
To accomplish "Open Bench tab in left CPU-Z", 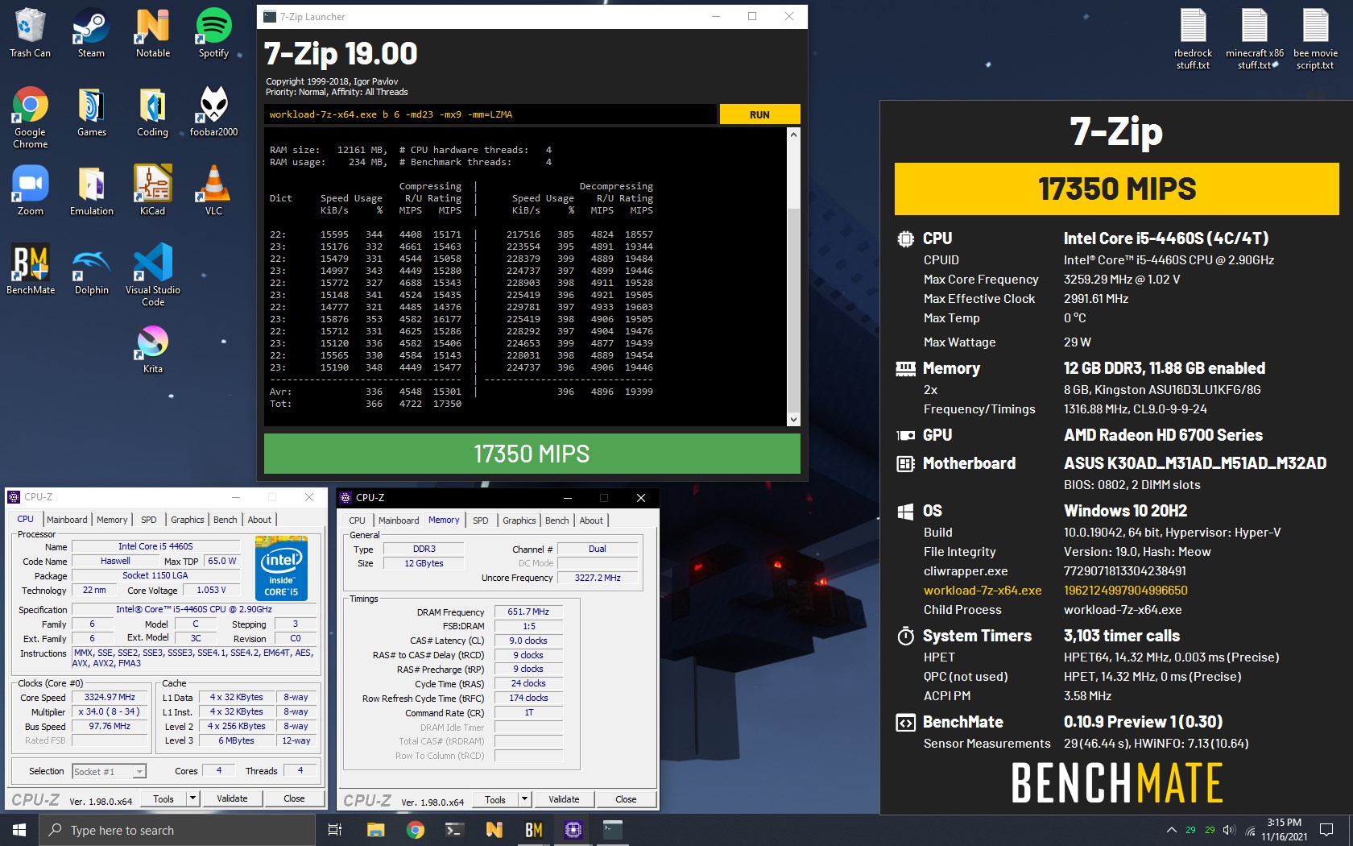I will point(225,520).
